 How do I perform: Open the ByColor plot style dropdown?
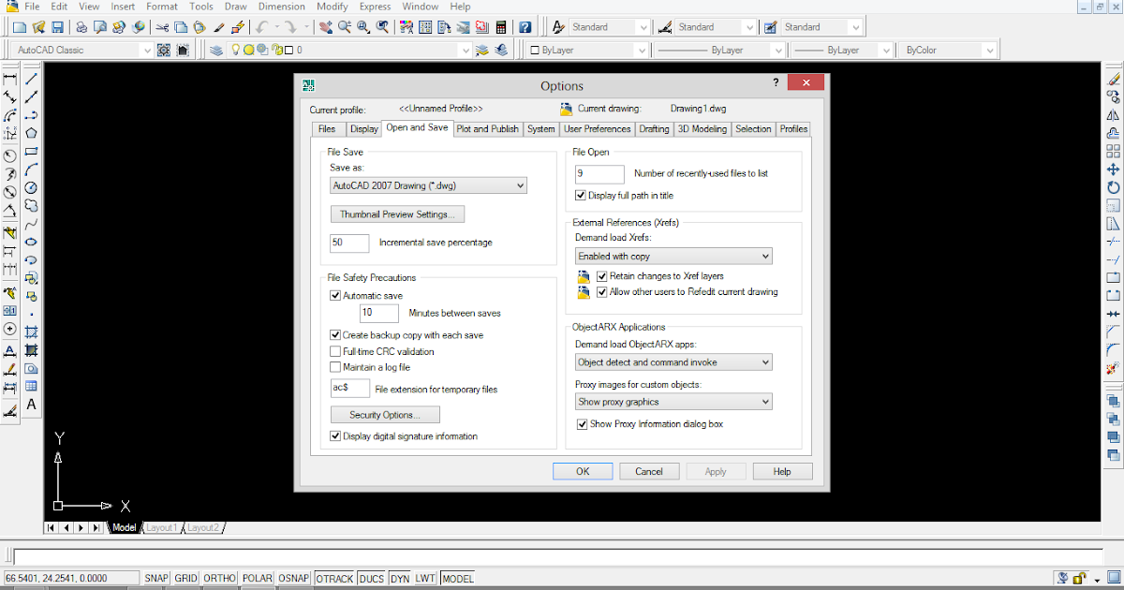(x=947, y=50)
